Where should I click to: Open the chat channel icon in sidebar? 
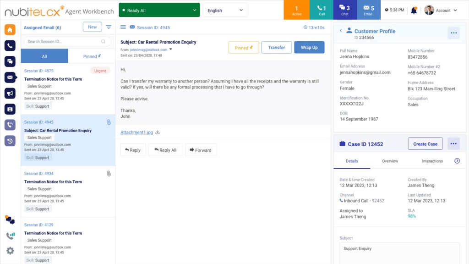pos(9,61)
